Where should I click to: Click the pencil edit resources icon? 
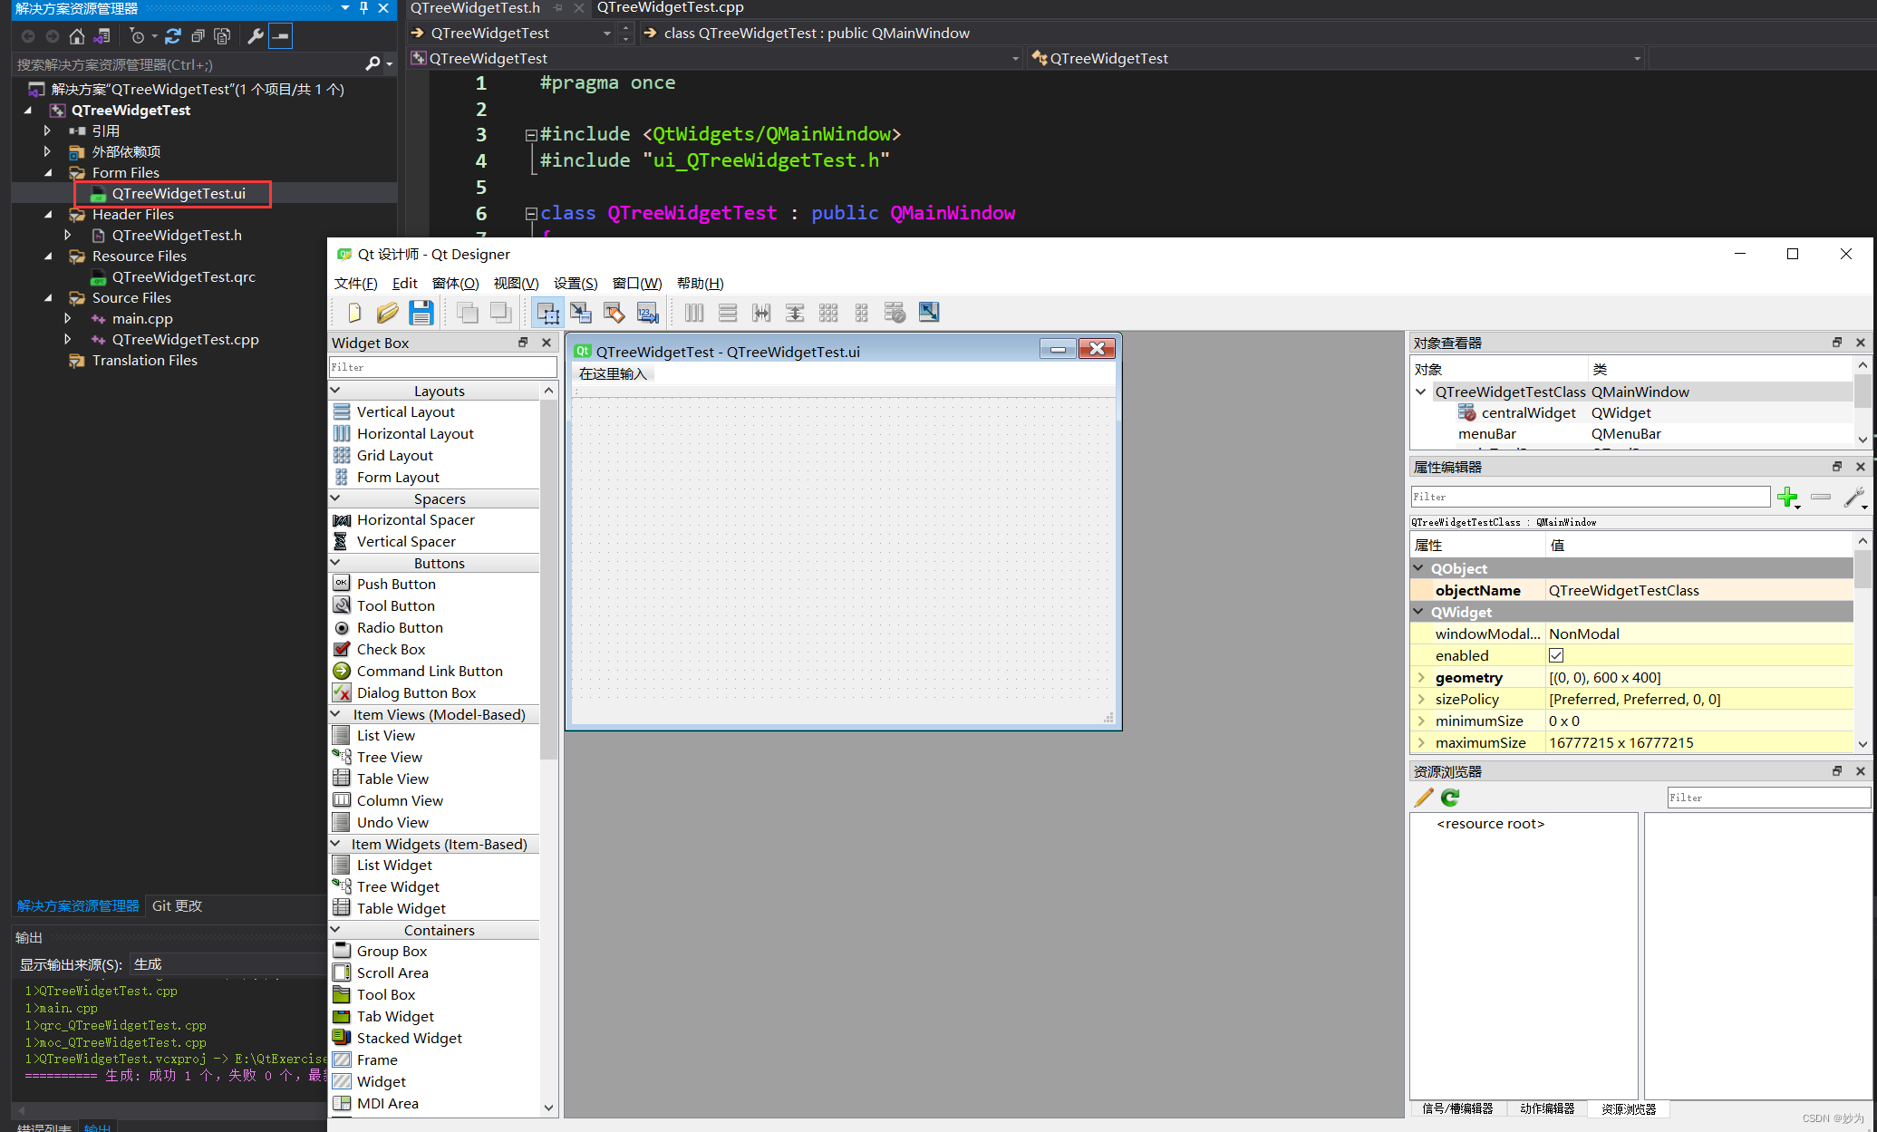[1424, 798]
